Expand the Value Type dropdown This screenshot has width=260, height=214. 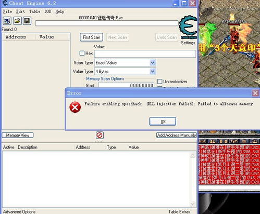point(153,71)
